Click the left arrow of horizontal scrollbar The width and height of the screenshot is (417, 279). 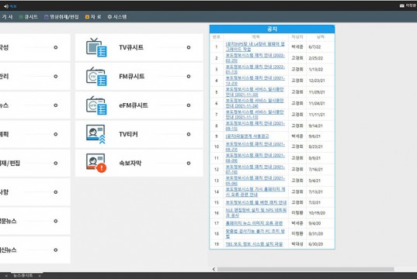(214, 269)
